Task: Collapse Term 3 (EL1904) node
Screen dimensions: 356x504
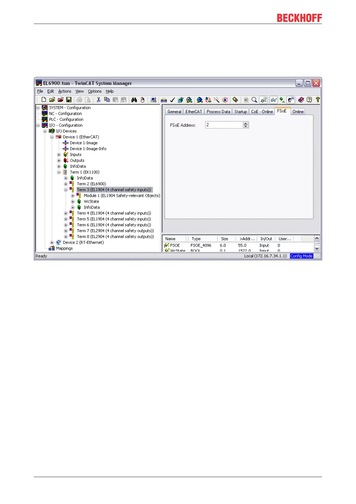Action: [x=66, y=190]
